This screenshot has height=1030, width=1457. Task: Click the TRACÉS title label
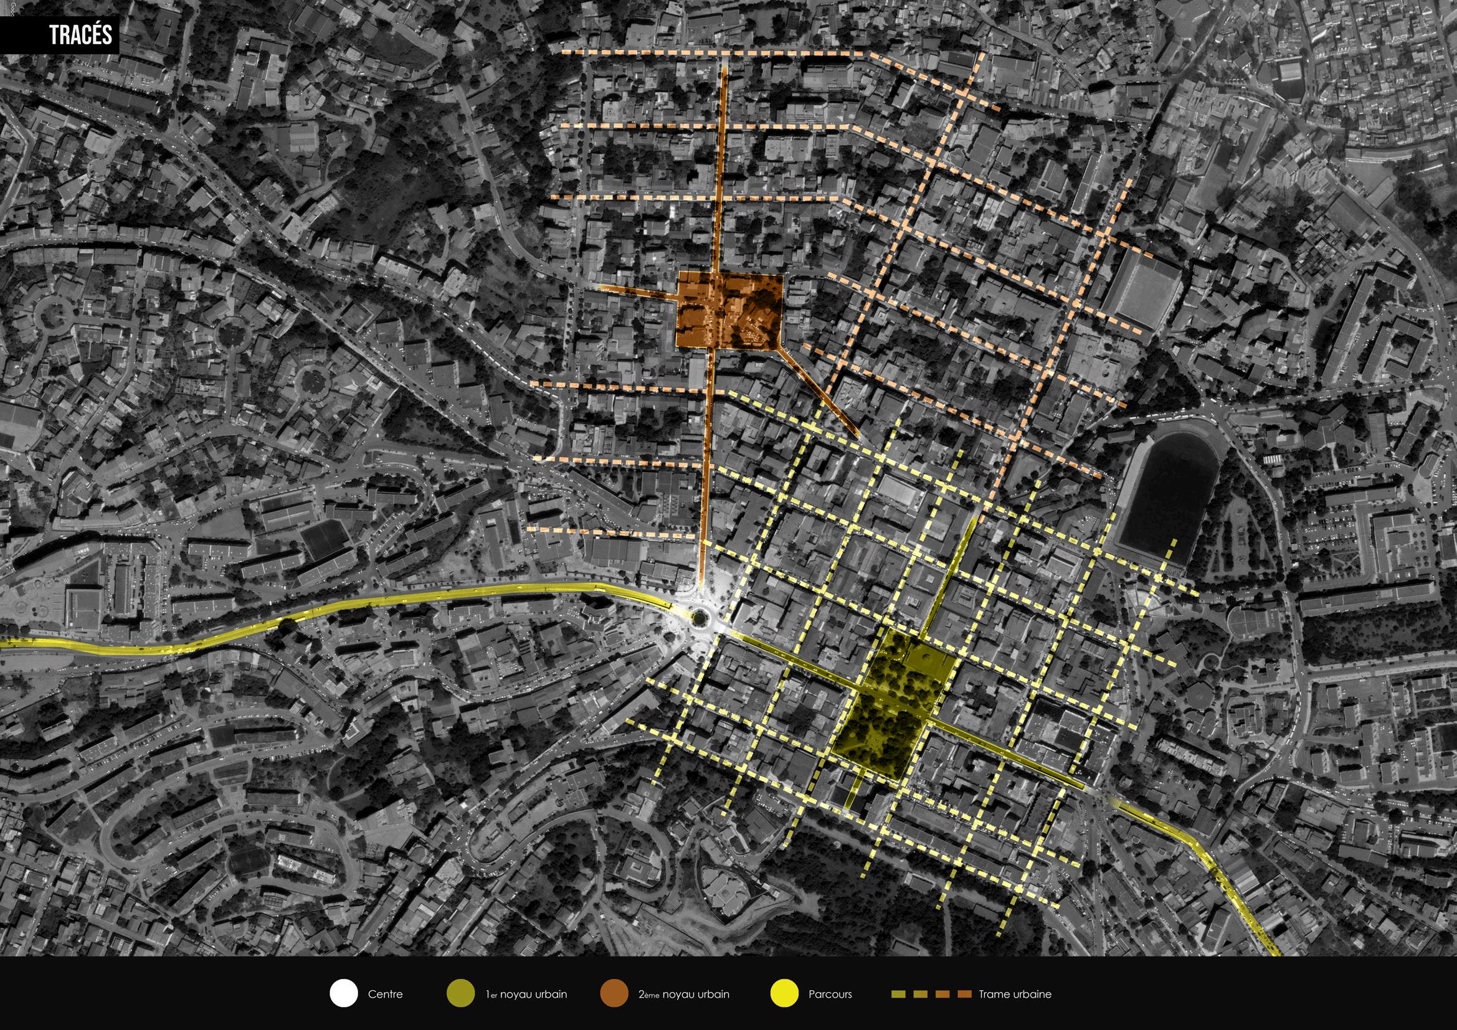(80, 35)
